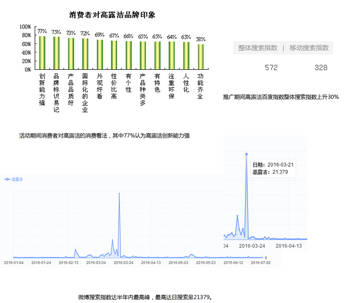
Task: Click the 58% bar for 功能齐全
Action: pos(201,57)
